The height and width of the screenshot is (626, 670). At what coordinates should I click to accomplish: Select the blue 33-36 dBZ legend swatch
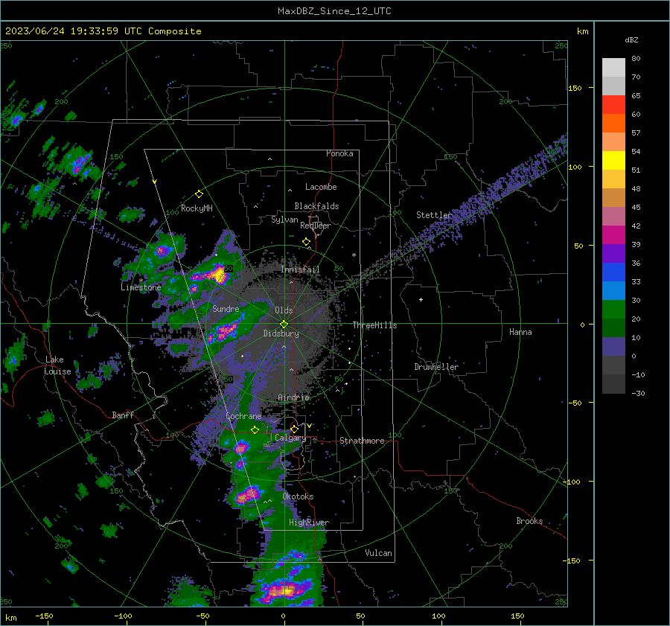click(613, 272)
